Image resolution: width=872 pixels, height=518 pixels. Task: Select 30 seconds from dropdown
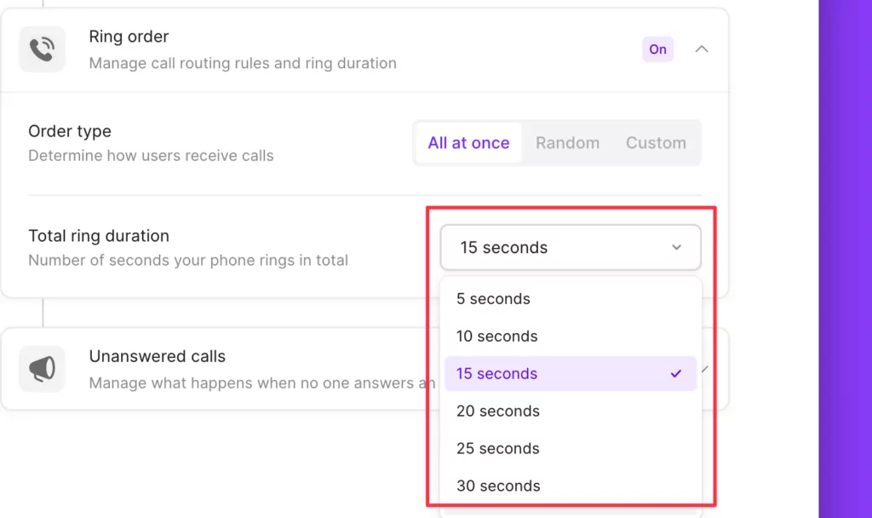[498, 486]
